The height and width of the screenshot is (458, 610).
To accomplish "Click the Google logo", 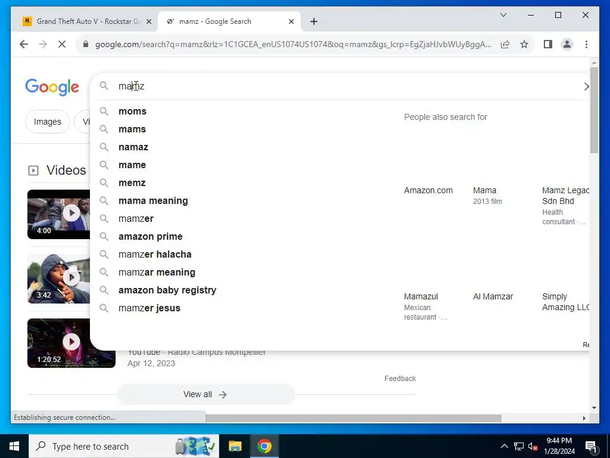I will tap(52, 86).
